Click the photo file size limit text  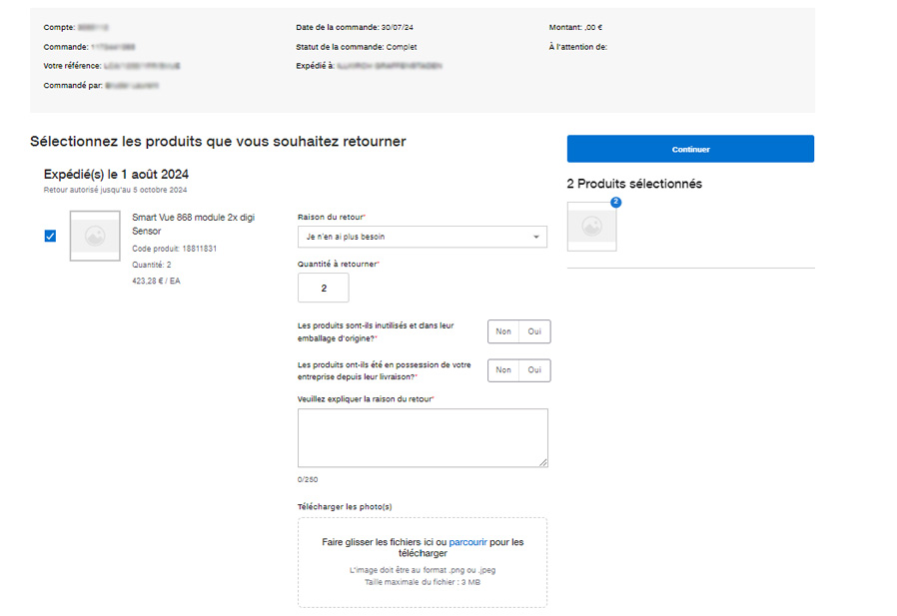click(422, 581)
